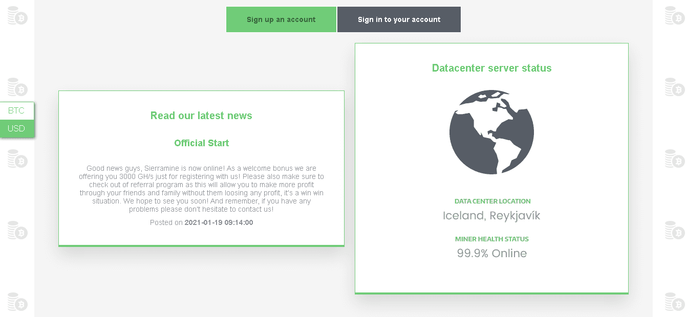The height and width of the screenshot is (317, 686).
Task: Click the Sierramine welcome bonus news paragraph
Action: tap(201, 189)
